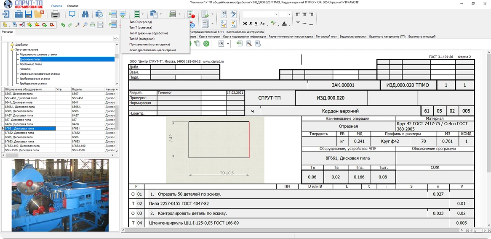Click the resource search input field
This screenshot has width=491, height=239.
pyautogui.click(x=57, y=38)
